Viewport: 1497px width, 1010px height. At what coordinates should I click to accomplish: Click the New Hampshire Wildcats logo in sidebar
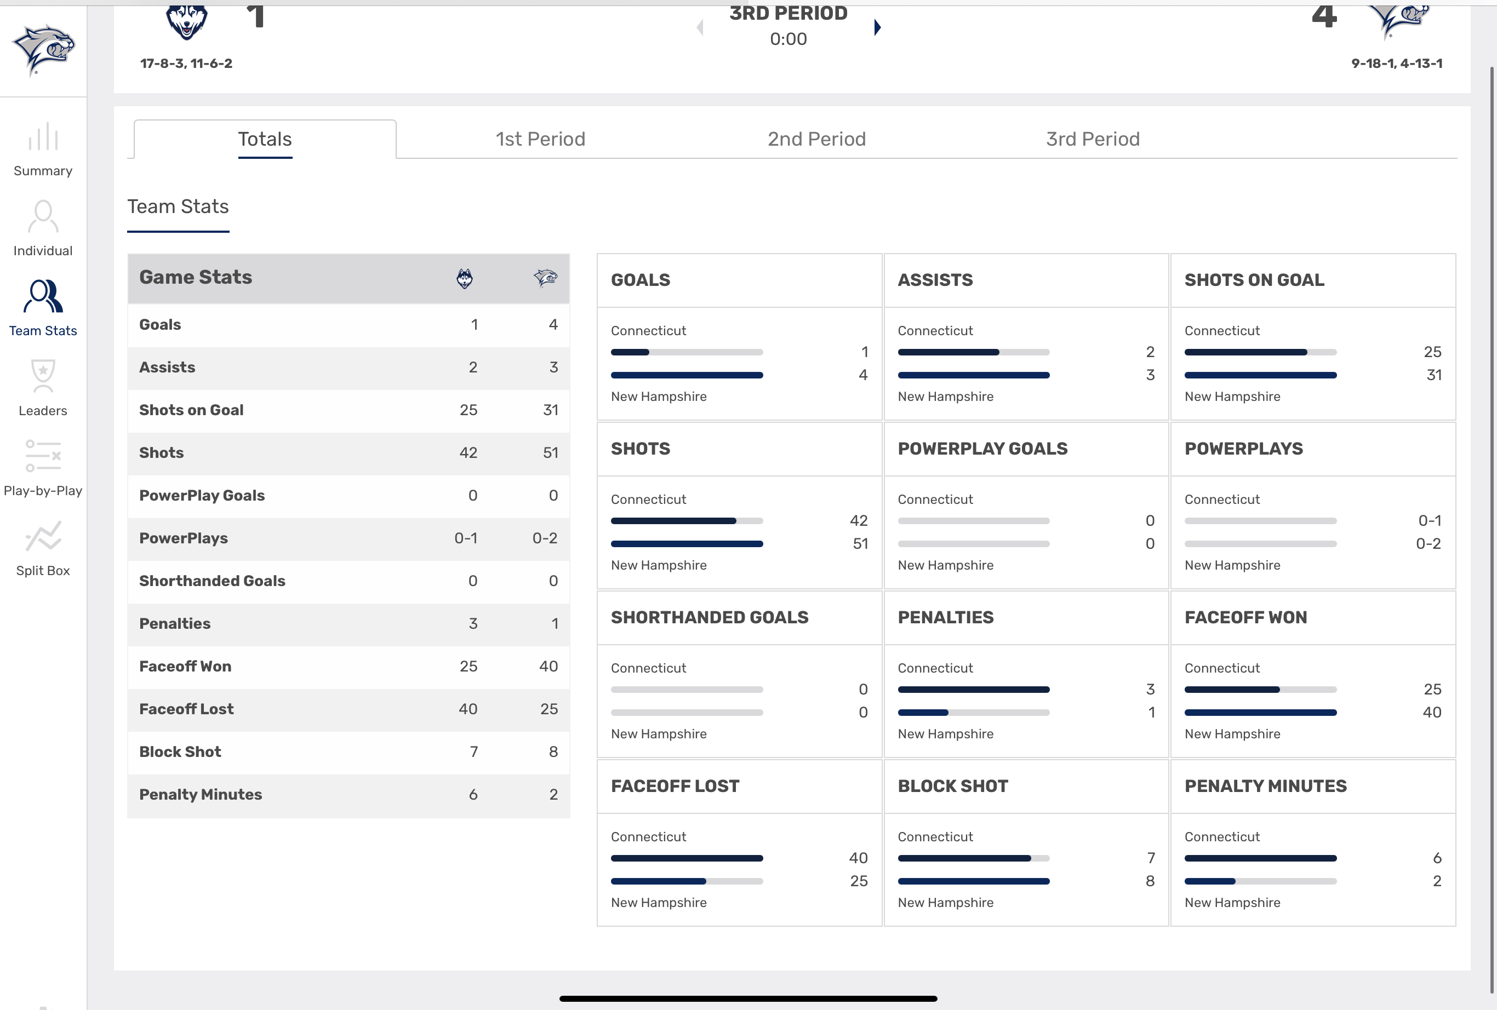click(44, 49)
